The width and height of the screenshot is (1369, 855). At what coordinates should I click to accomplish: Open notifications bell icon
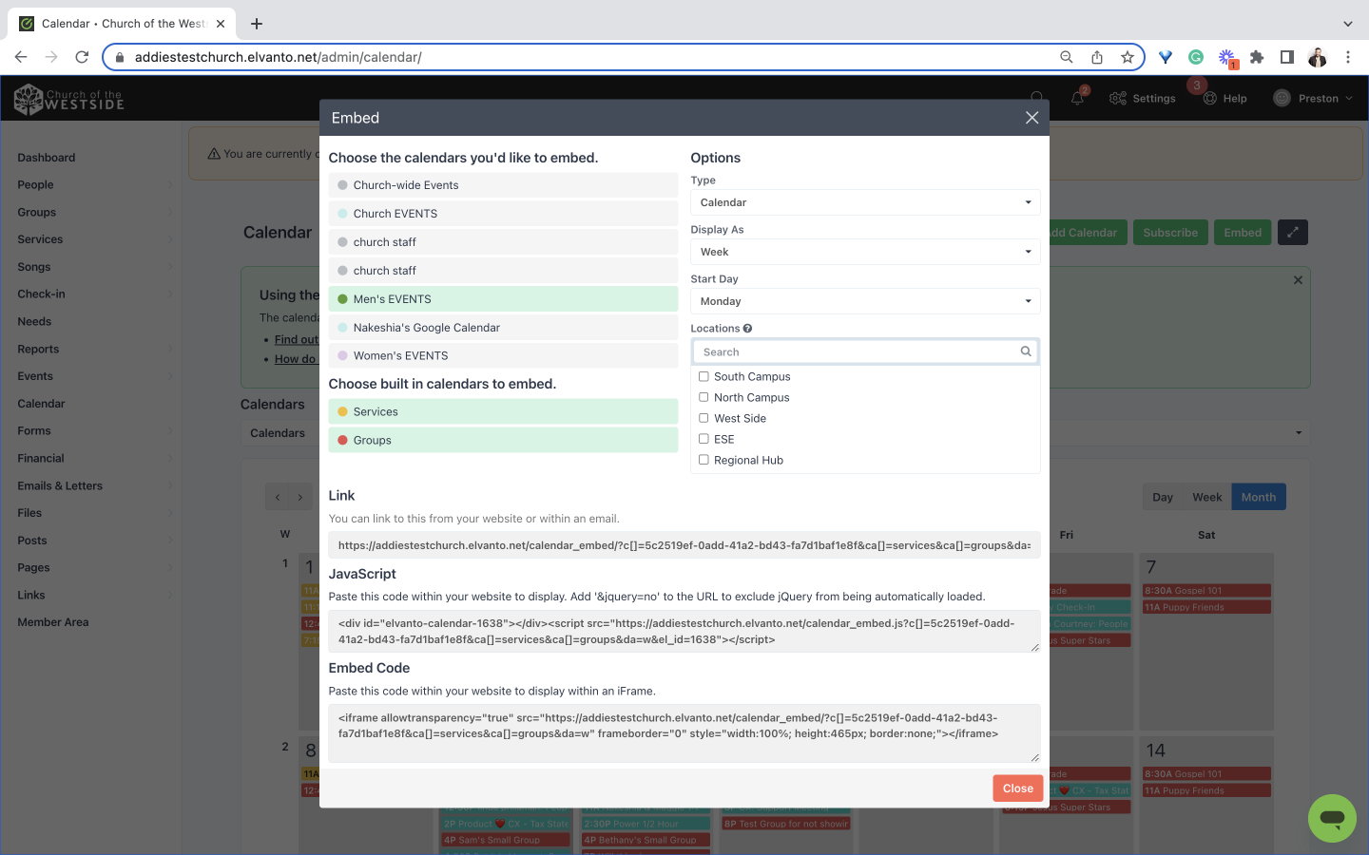click(1077, 98)
